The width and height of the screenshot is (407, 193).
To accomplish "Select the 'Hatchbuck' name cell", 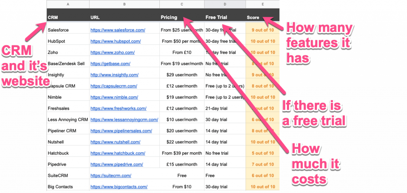I will 68,151.
